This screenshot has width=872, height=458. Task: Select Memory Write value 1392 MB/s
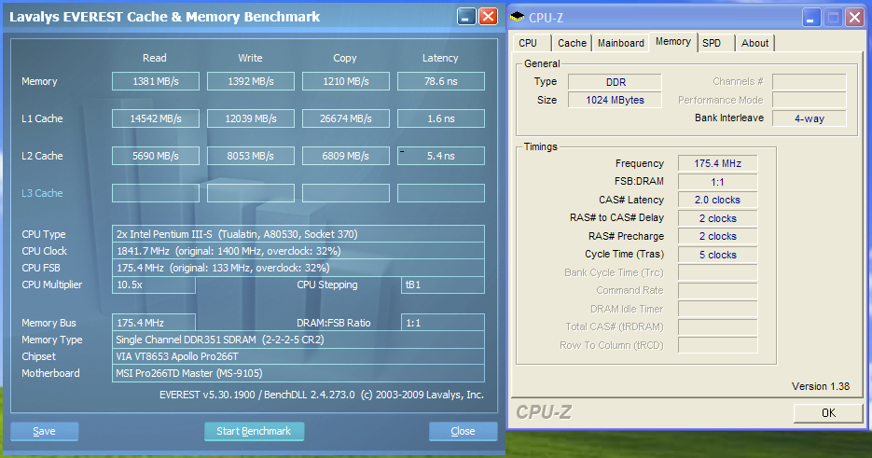[251, 81]
